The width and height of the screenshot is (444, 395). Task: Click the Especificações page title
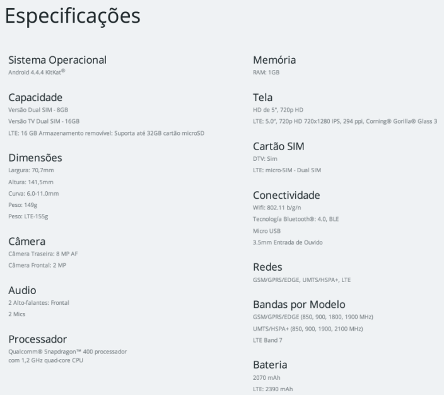73,18
